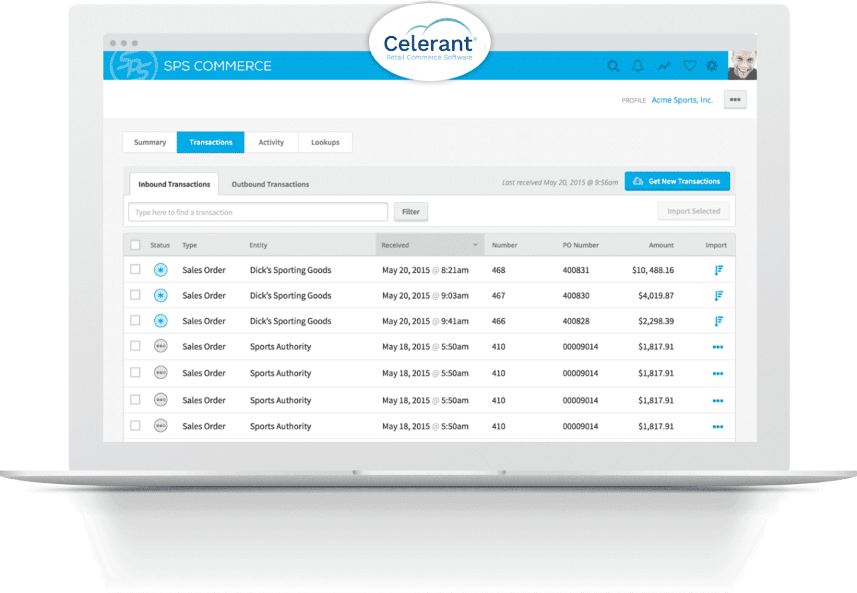Click new status icon for PO 400831
857x593 pixels.
(161, 270)
